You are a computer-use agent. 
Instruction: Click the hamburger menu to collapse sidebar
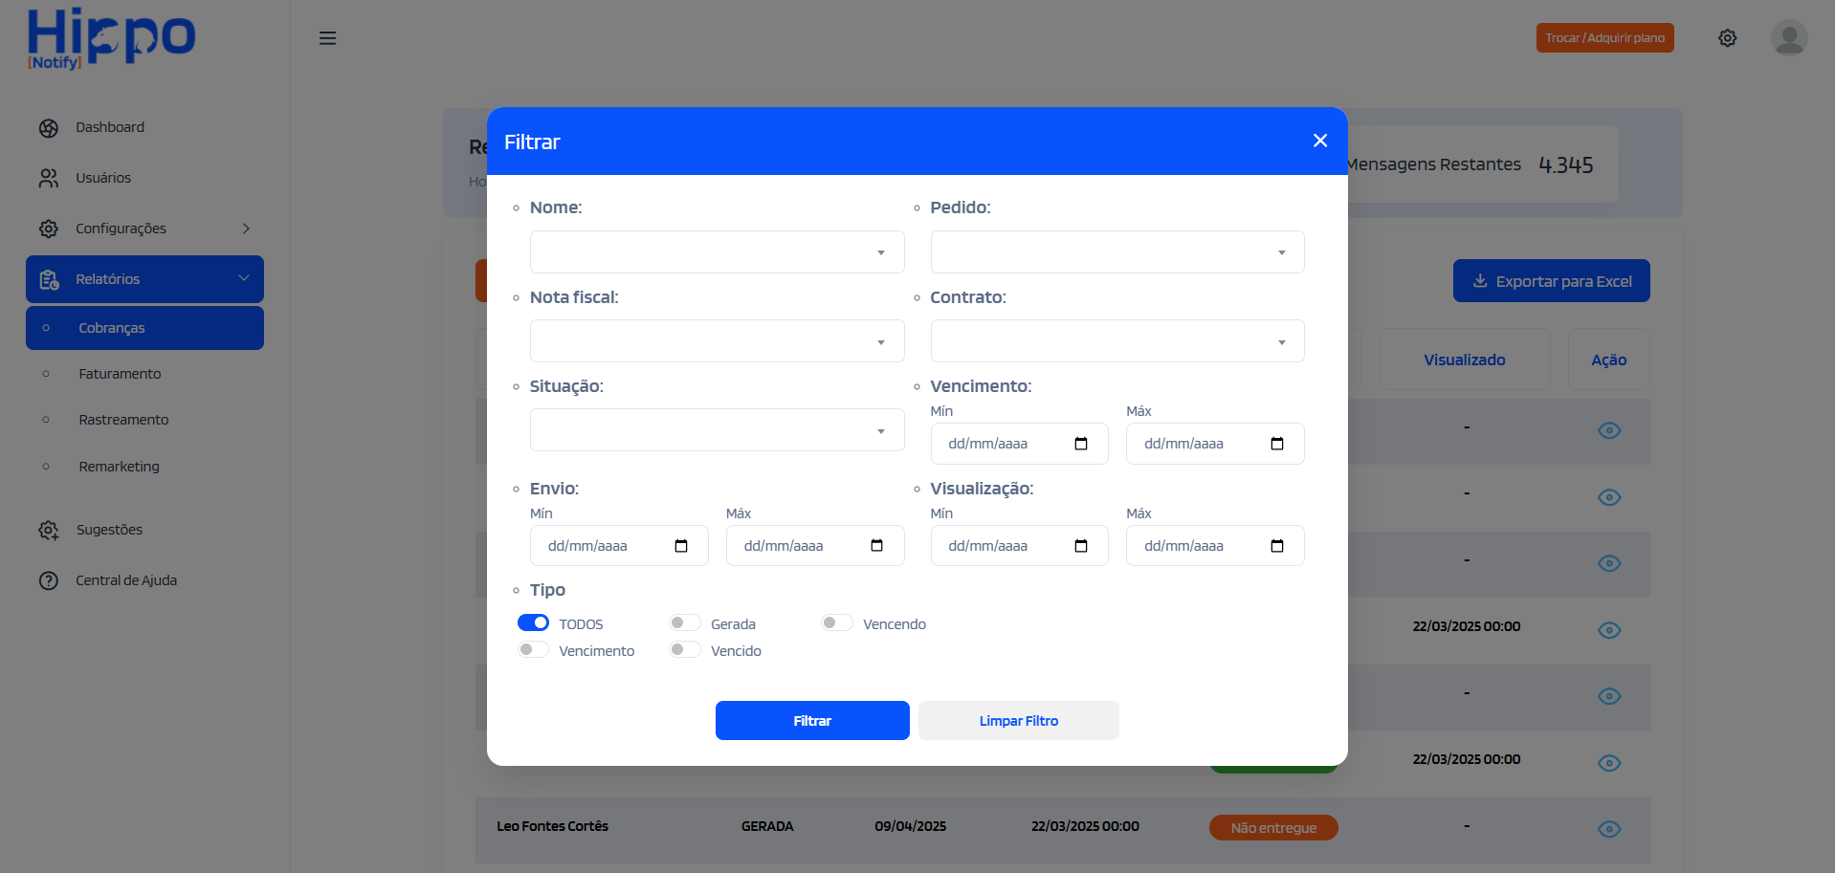[327, 37]
